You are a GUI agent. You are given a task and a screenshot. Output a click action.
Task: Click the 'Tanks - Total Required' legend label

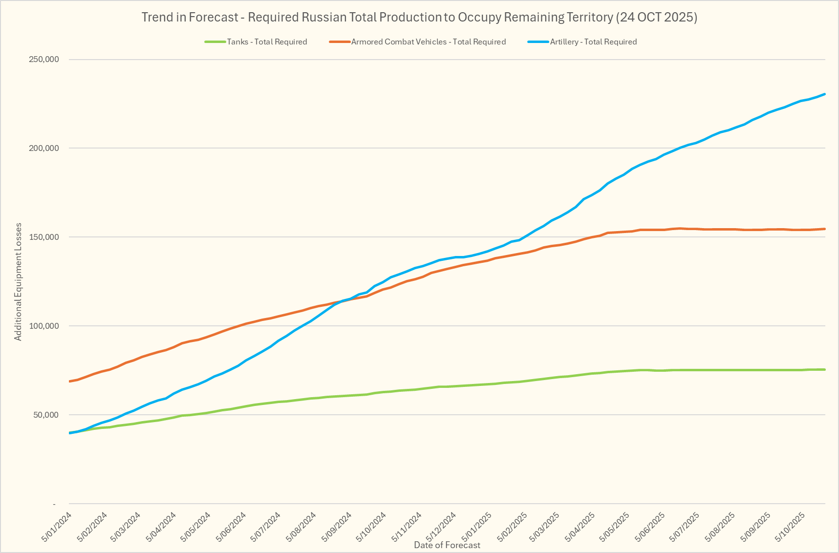point(267,42)
